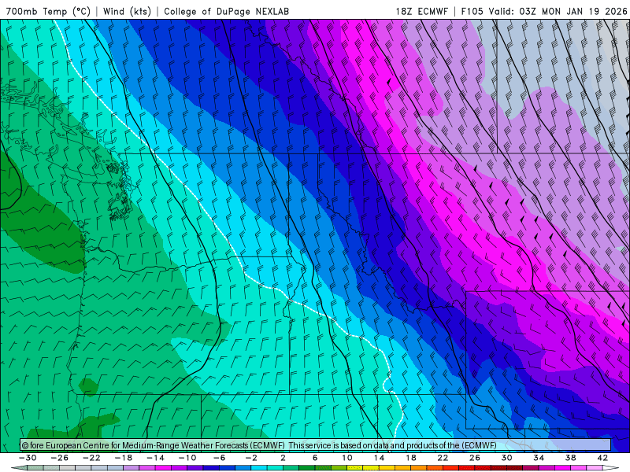Click the positive '6' legend value
The width and height of the screenshot is (630, 472).
pos(315,458)
